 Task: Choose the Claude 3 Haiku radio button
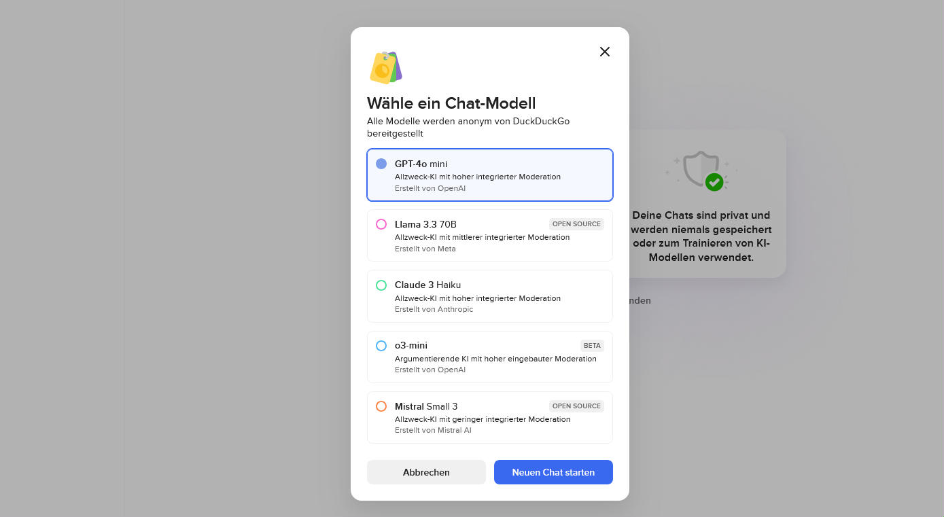point(381,285)
